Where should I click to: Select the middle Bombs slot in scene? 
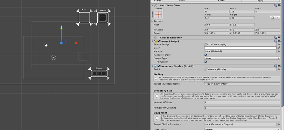(99, 74)
